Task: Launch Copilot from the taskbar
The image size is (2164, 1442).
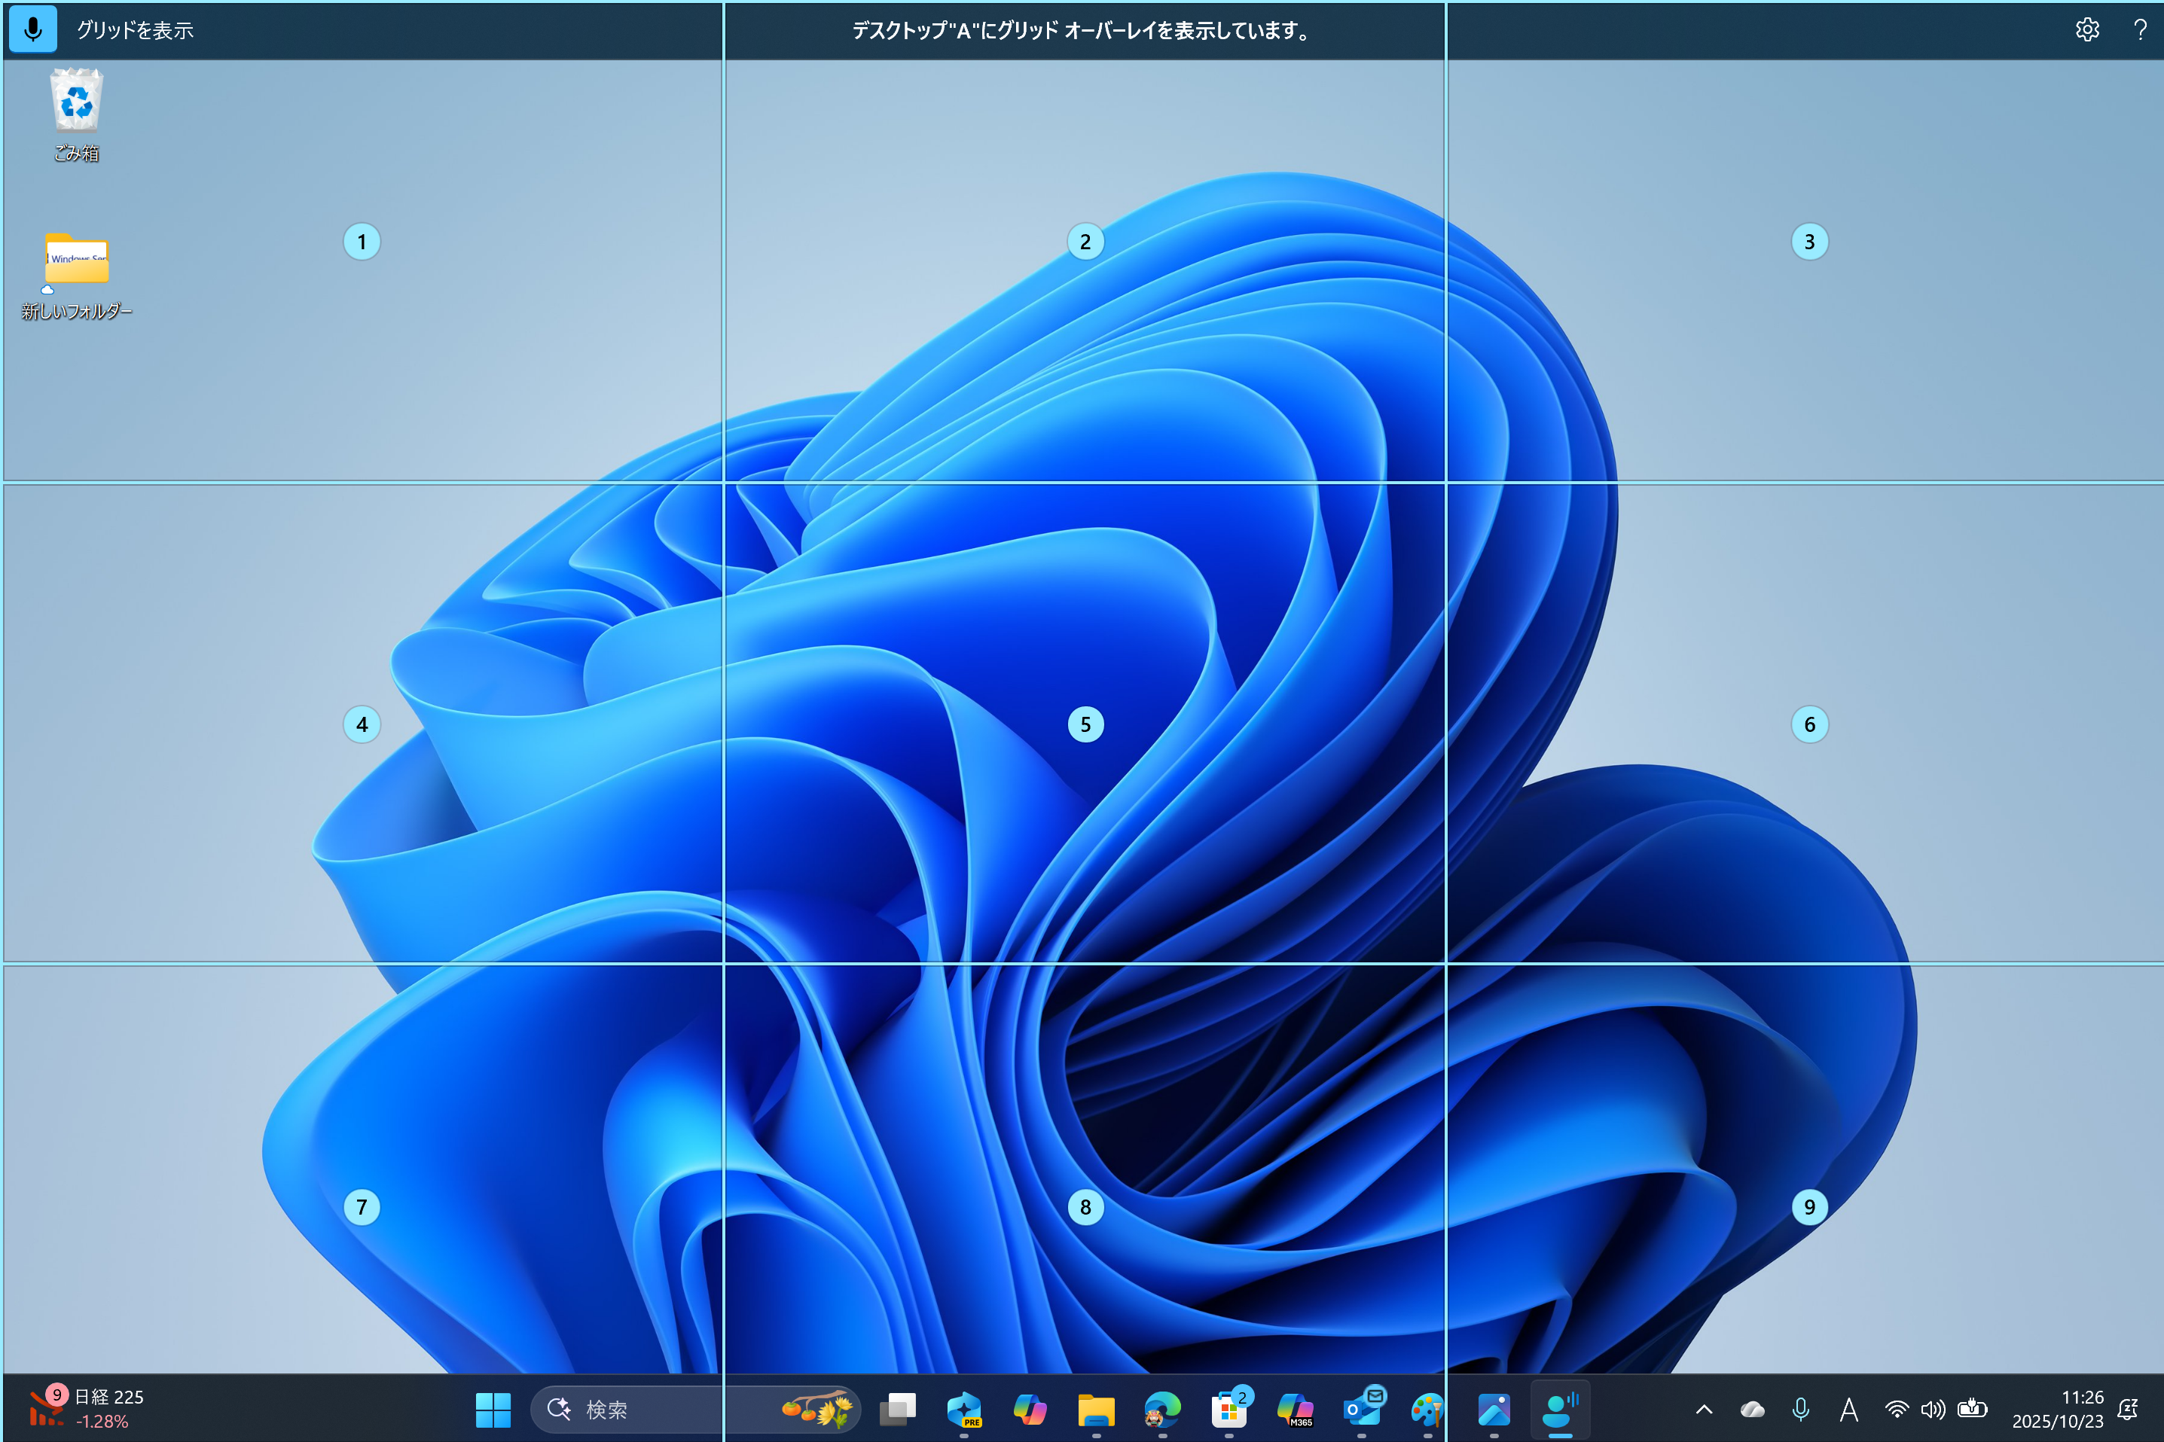Action: coord(1029,1409)
